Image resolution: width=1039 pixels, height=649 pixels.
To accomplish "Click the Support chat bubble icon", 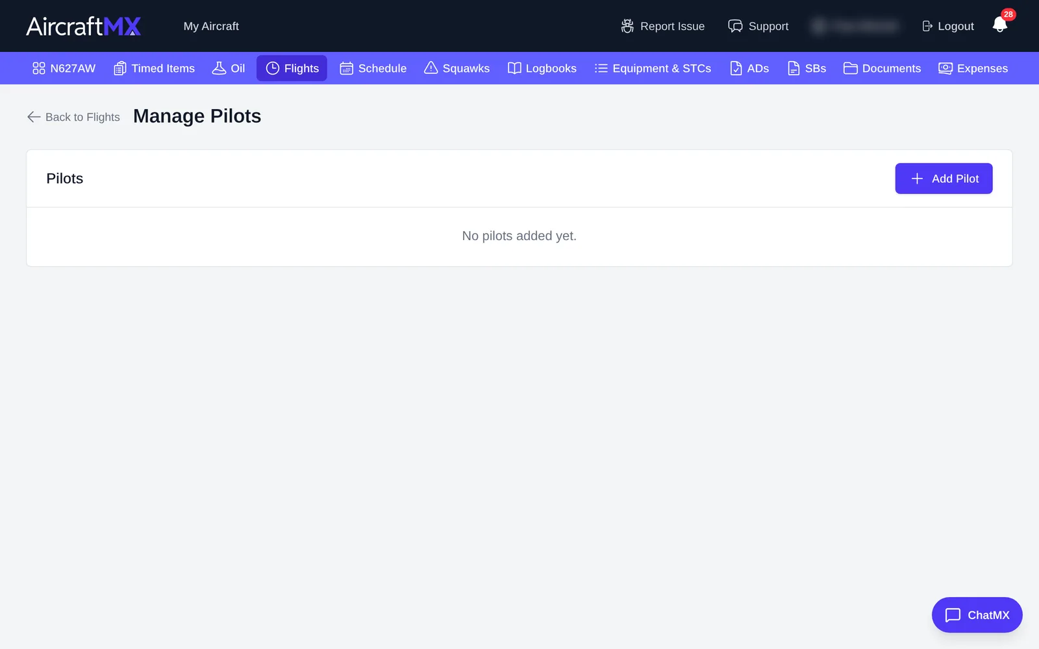I will click(x=735, y=26).
